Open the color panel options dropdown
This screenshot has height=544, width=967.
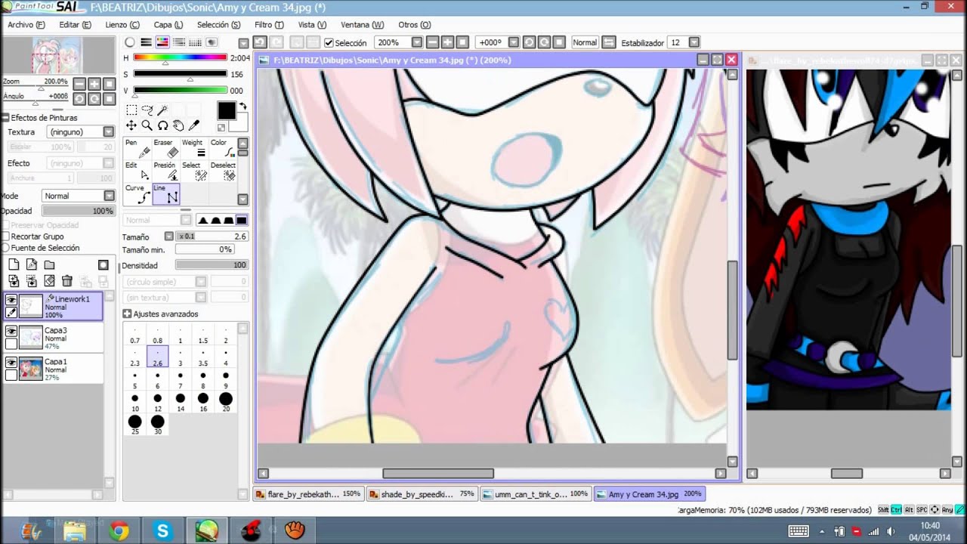click(x=243, y=43)
